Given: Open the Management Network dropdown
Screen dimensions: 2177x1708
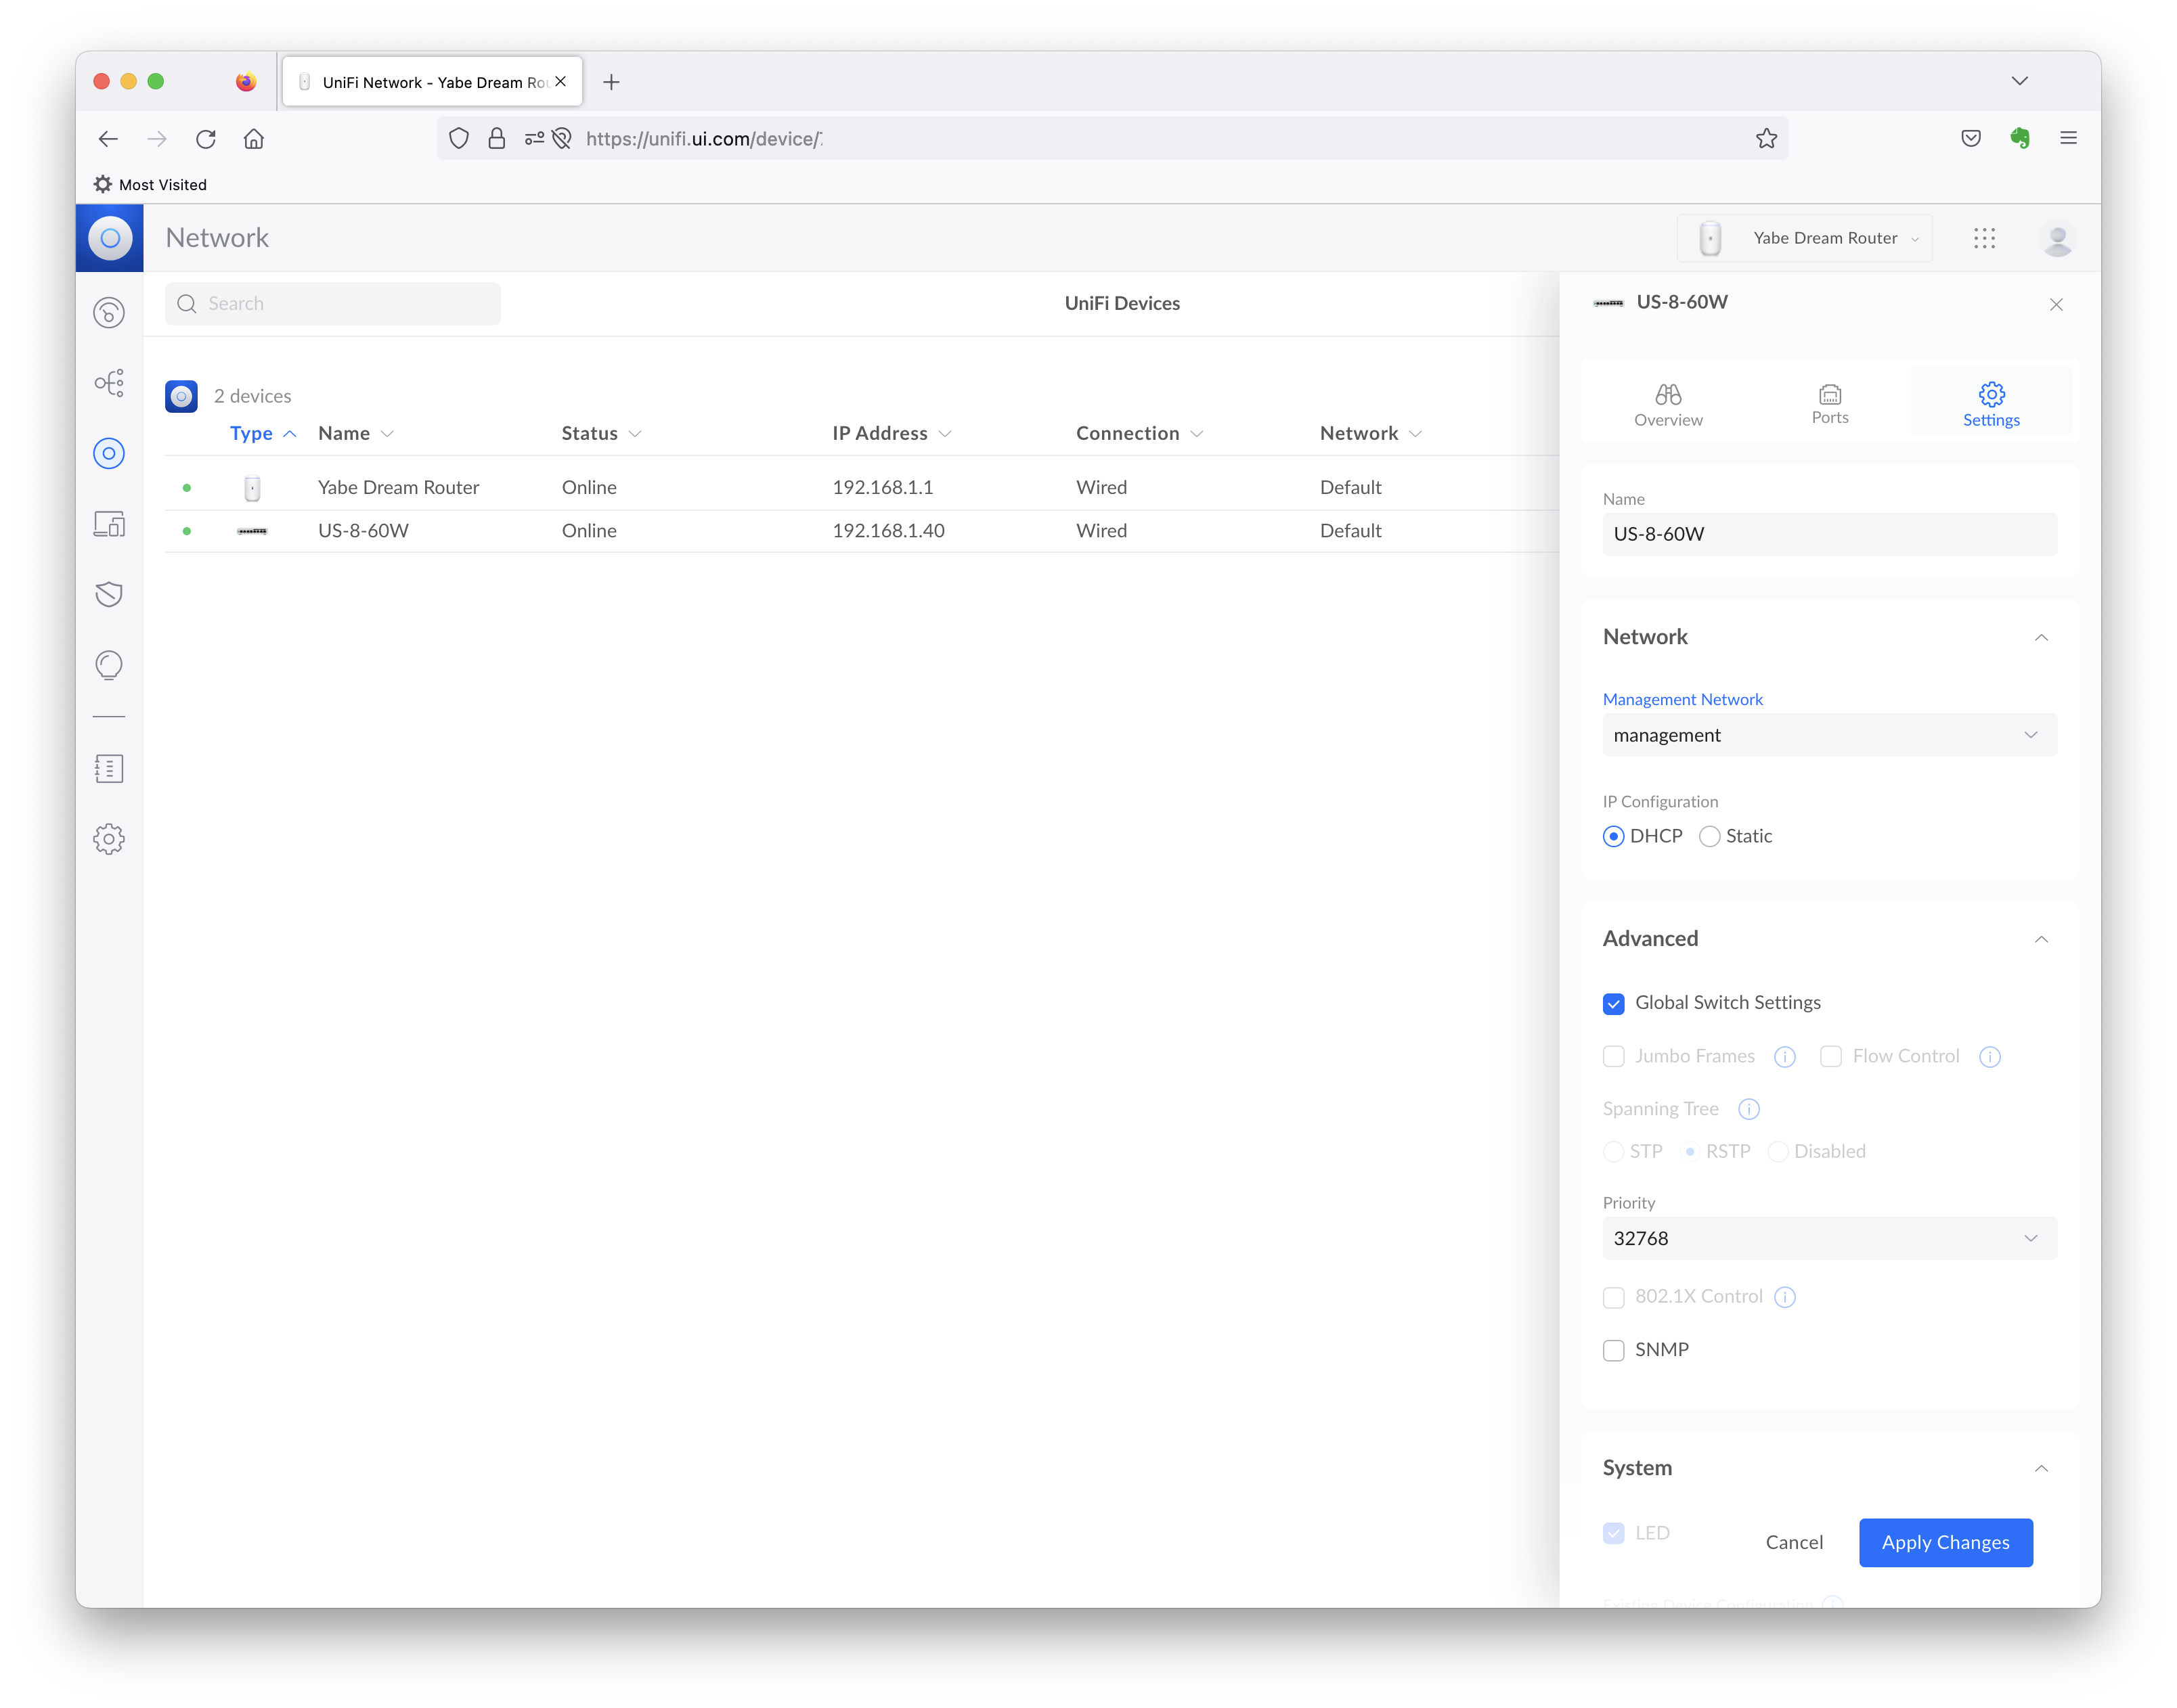Looking at the screenshot, I should pos(1829,735).
